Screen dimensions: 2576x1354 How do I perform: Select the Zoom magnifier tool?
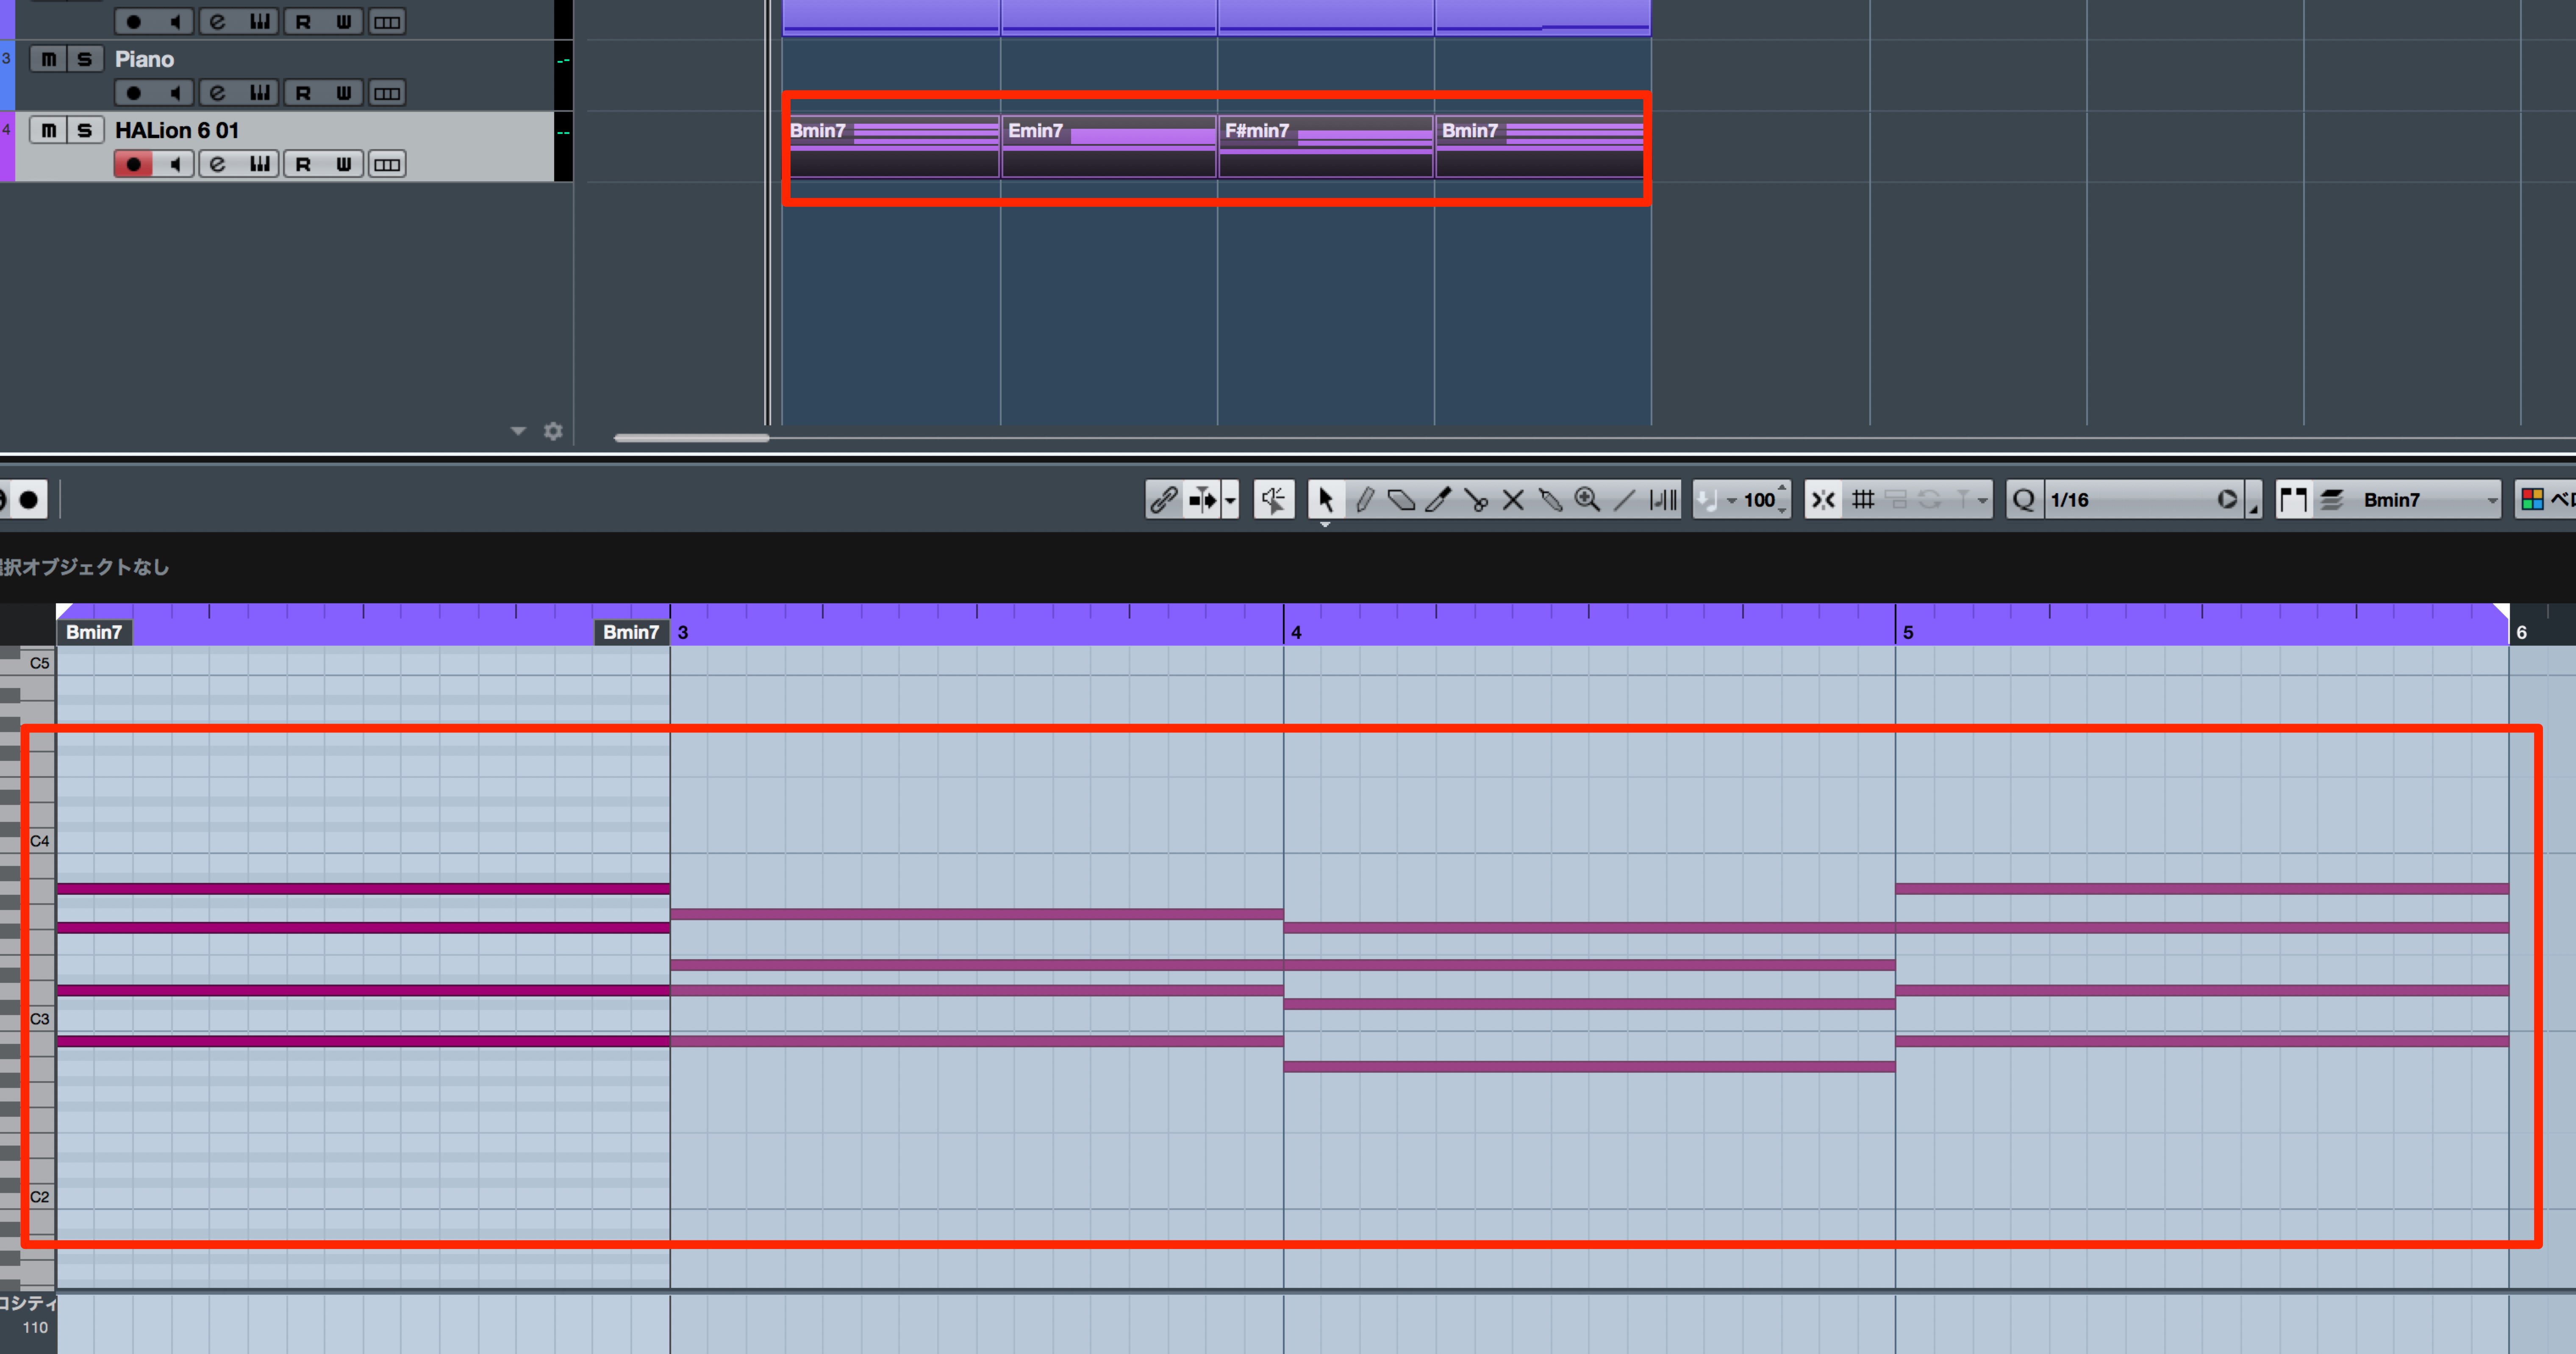pos(1587,499)
